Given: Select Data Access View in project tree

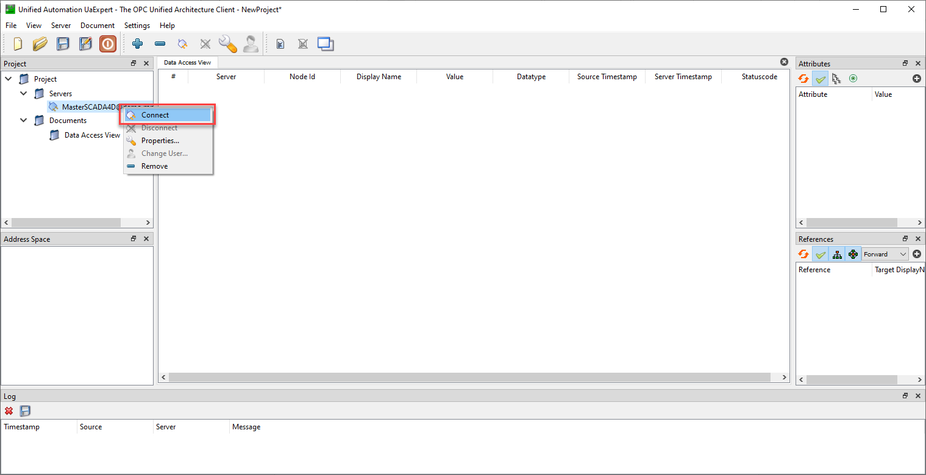Looking at the screenshot, I should (x=92, y=135).
